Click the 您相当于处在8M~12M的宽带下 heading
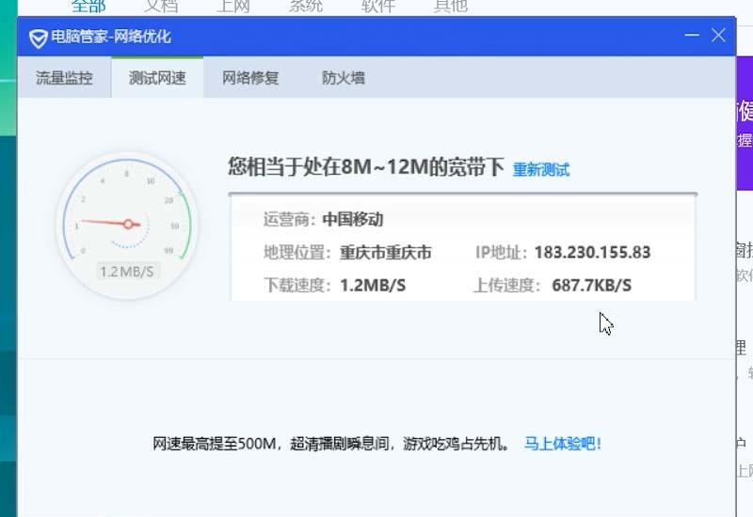 pyautogui.click(x=366, y=167)
